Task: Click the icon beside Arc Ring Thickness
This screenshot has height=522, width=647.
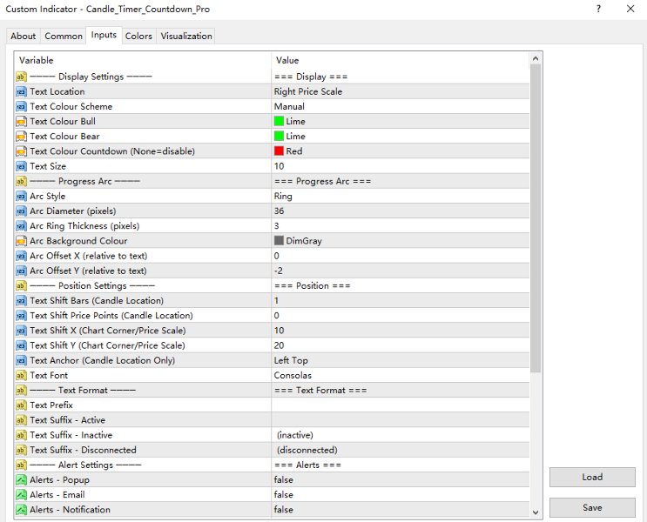Action: 21,226
